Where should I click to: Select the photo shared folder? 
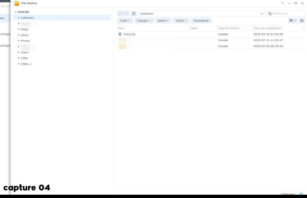coord(25,35)
